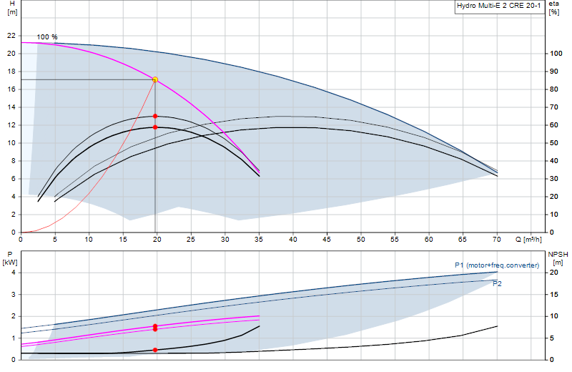Select the P2 power curve label

coord(497,284)
